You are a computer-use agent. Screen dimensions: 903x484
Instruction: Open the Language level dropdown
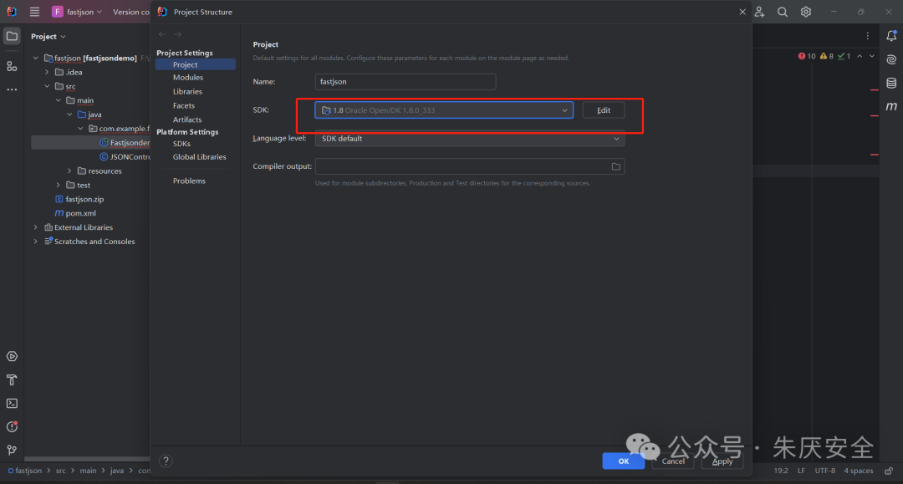pyautogui.click(x=469, y=139)
